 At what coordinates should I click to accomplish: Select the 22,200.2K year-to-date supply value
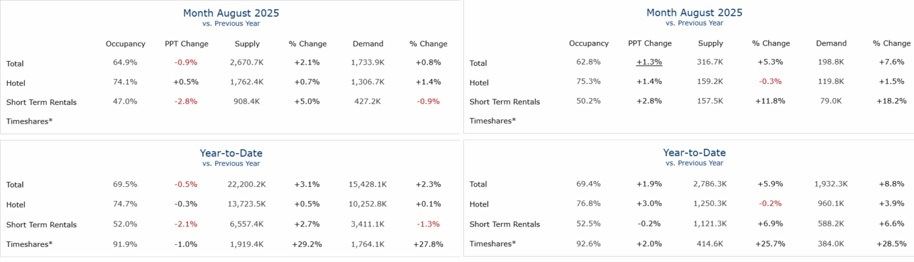click(x=247, y=184)
